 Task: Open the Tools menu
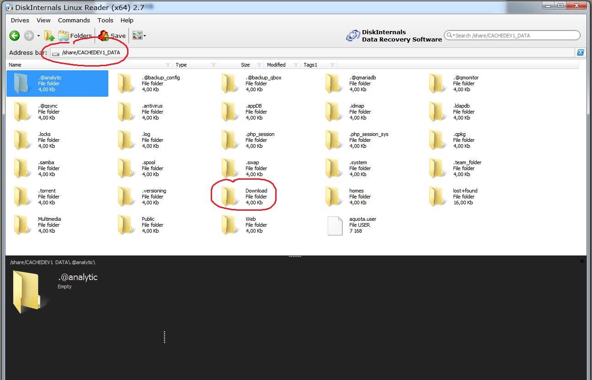tap(105, 20)
